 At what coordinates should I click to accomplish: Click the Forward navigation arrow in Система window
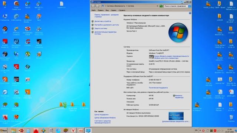[x=97, y=6]
